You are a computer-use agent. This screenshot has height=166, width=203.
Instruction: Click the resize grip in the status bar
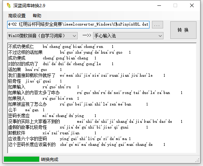(197, 160)
